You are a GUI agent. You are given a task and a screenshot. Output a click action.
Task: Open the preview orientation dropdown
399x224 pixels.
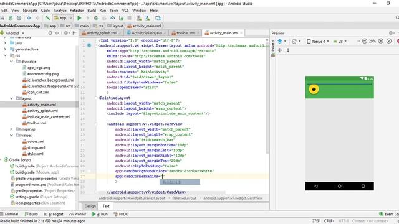(x=296, y=41)
